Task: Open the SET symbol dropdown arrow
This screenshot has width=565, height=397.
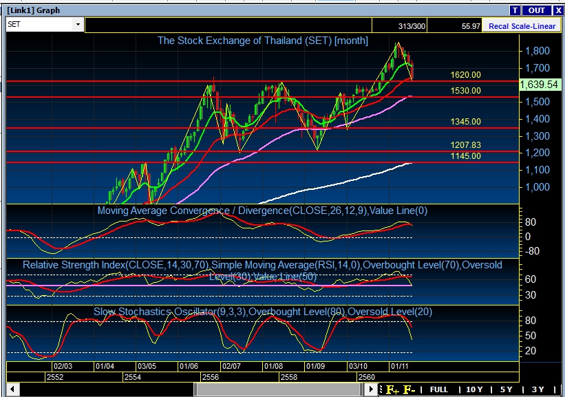Action: coord(78,25)
